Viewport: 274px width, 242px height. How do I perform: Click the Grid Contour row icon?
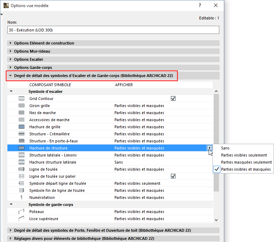point(22,99)
